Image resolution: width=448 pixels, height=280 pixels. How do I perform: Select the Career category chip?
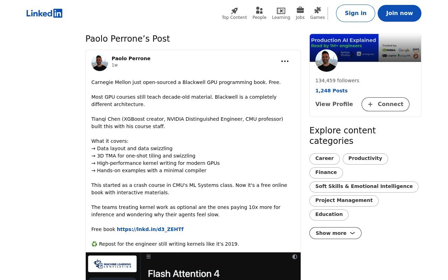pos(324,159)
